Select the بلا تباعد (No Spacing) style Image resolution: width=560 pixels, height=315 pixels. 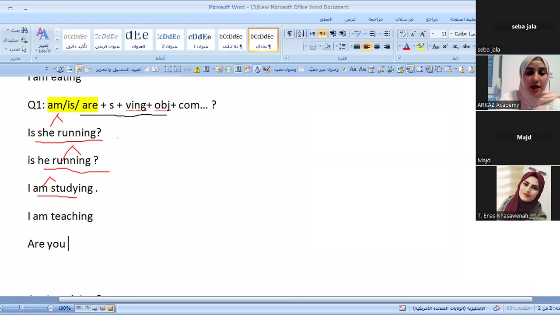click(232, 40)
